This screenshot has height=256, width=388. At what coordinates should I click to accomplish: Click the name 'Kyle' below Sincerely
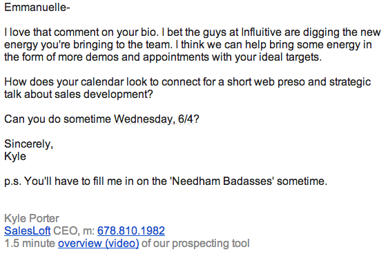15,157
